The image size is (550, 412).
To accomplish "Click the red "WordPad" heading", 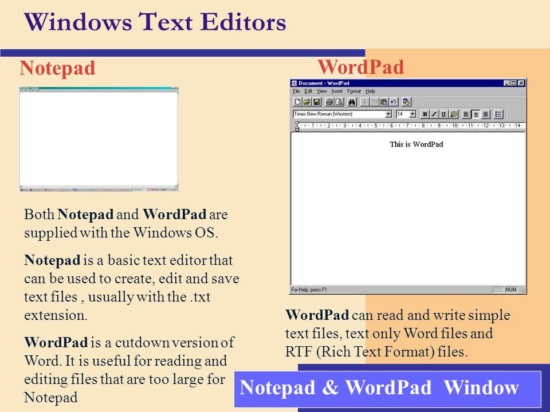I will point(361,67).
